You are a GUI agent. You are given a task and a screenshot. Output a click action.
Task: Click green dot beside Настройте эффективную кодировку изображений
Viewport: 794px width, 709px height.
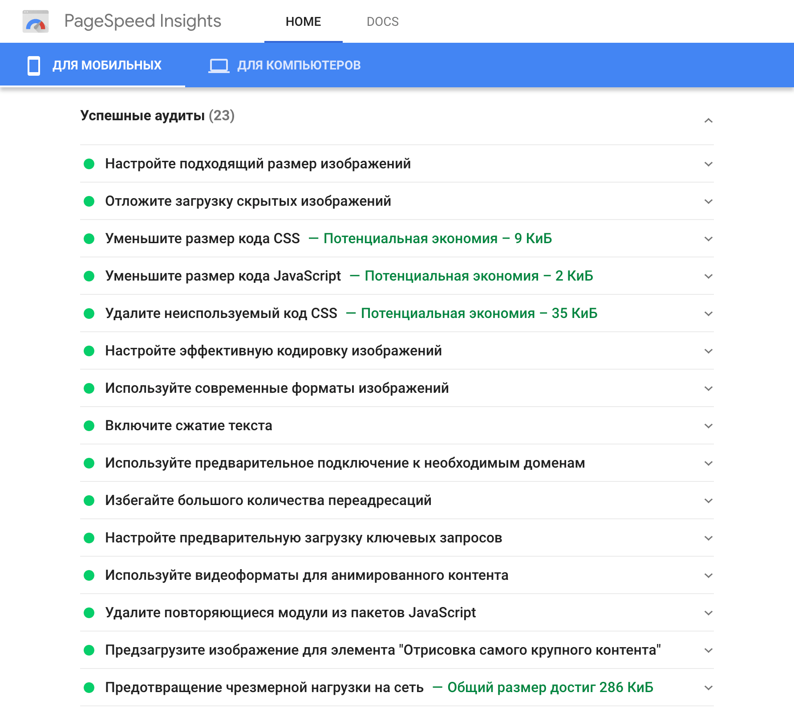click(x=89, y=351)
